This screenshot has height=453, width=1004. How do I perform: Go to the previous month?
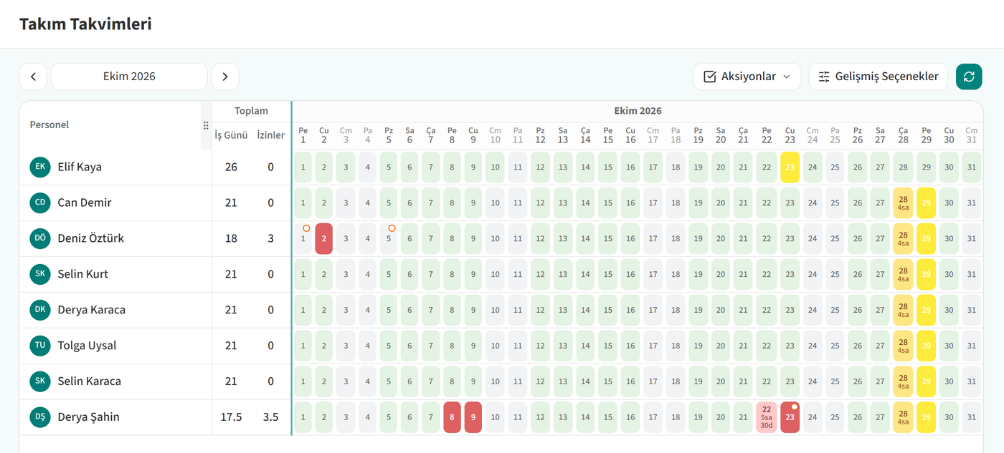tap(33, 77)
